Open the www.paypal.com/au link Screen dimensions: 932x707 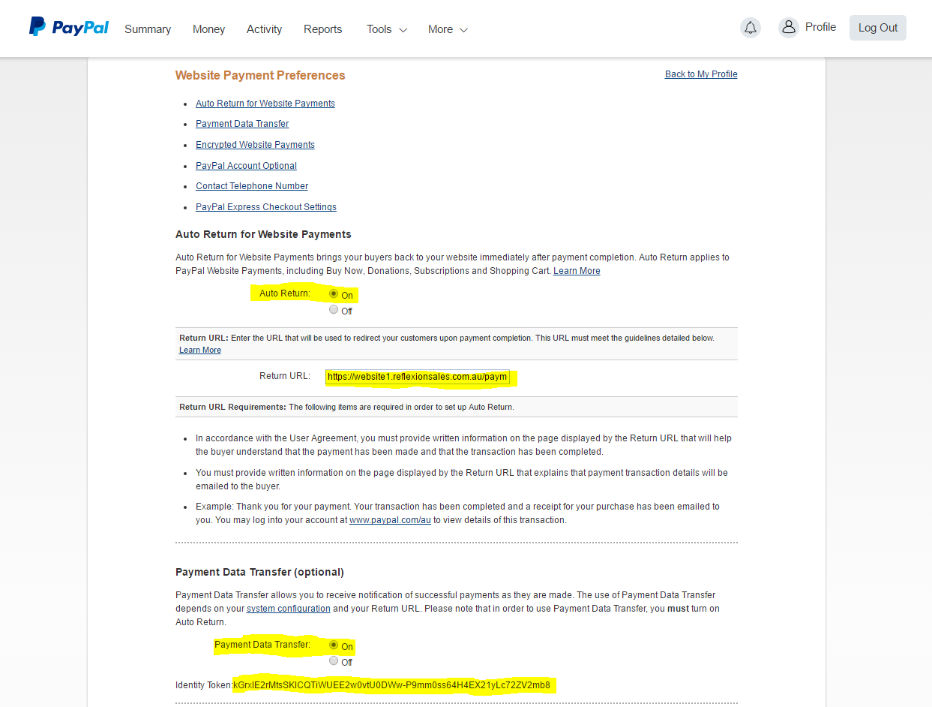[x=390, y=520]
